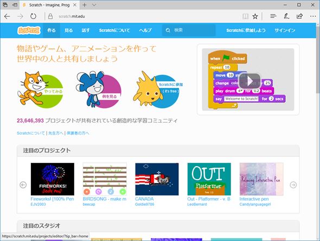Click the yellow Gobo Scratchに参加 image
Viewport: 320px width, 241px height.
[157, 89]
